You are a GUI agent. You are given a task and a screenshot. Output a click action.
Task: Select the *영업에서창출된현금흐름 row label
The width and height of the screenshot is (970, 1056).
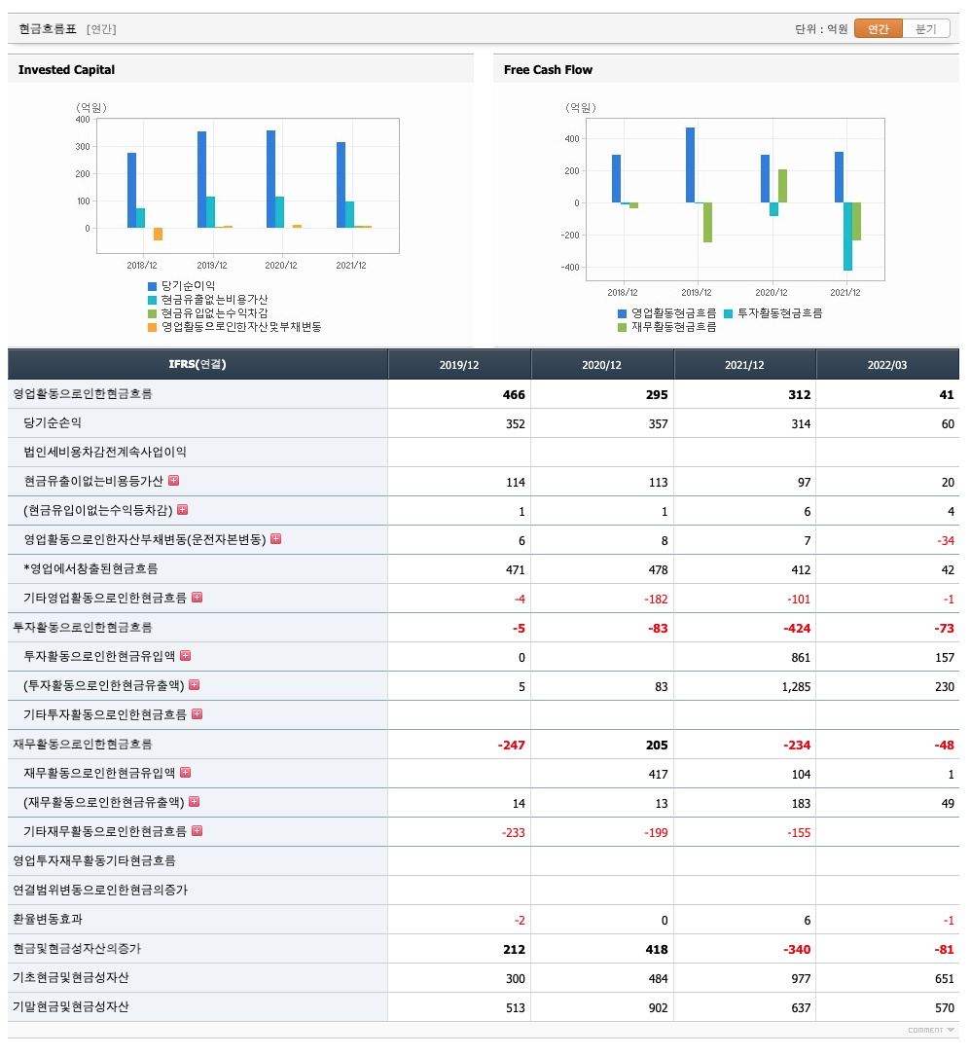click(90, 568)
